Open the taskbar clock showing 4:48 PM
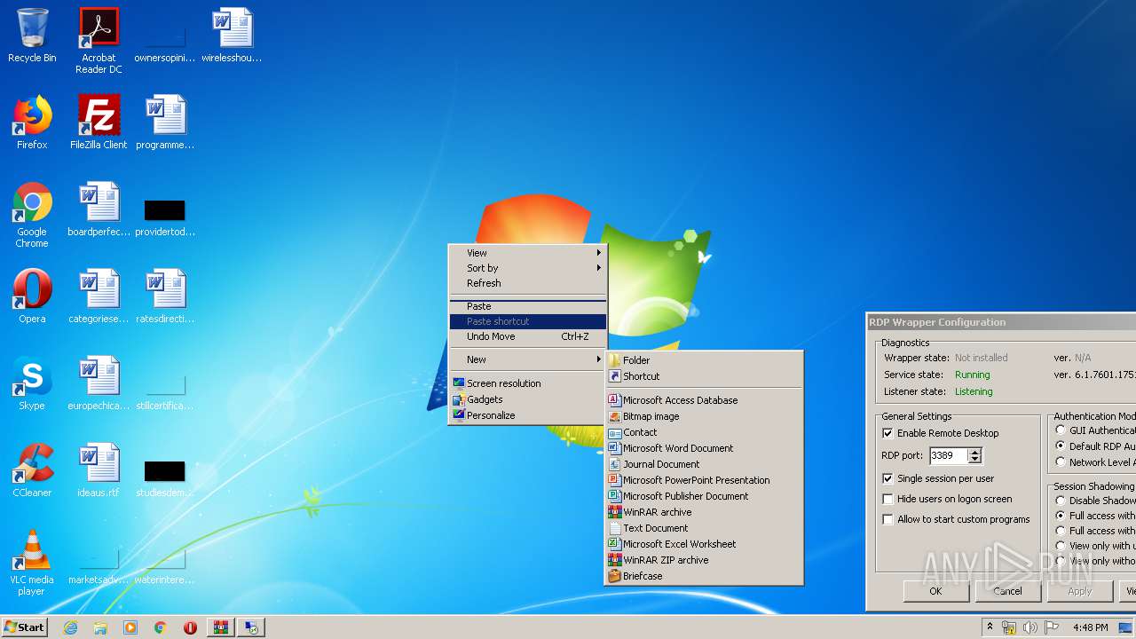 click(1090, 627)
